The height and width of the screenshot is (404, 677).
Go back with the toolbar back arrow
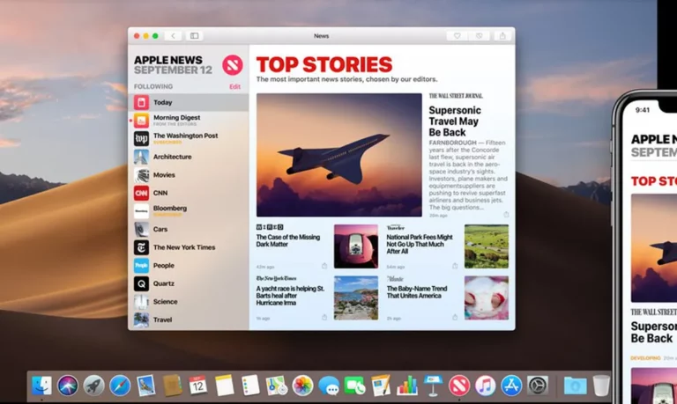[x=173, y=36]
